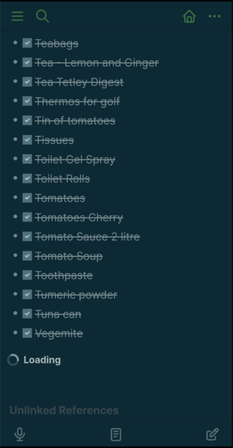Image resolution: width=233 pixels, height=448 pixels.
Task: Uncheck the Toilet Rolls checkbox
Action: 28,179
